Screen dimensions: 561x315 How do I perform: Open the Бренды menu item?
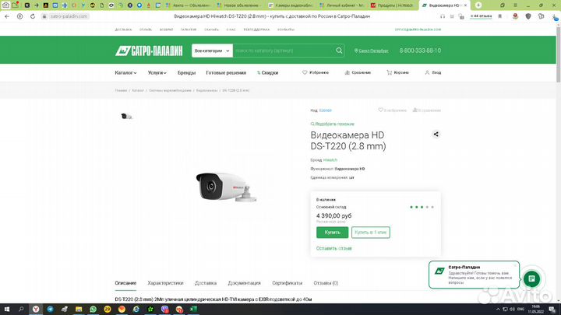(186, 72)
